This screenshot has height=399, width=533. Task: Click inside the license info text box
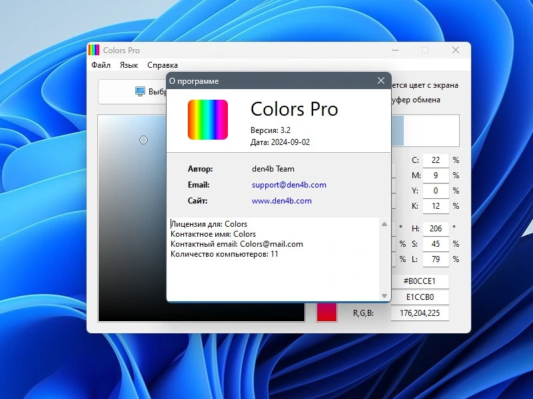pyautogui.click(x=274, y=259)
